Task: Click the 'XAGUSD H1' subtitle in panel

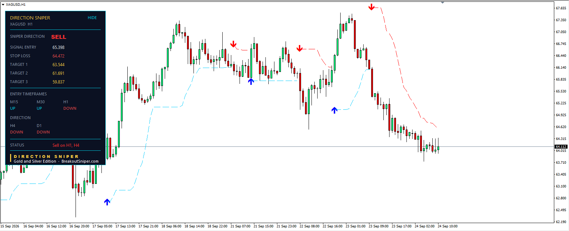Action: [21, 24]
